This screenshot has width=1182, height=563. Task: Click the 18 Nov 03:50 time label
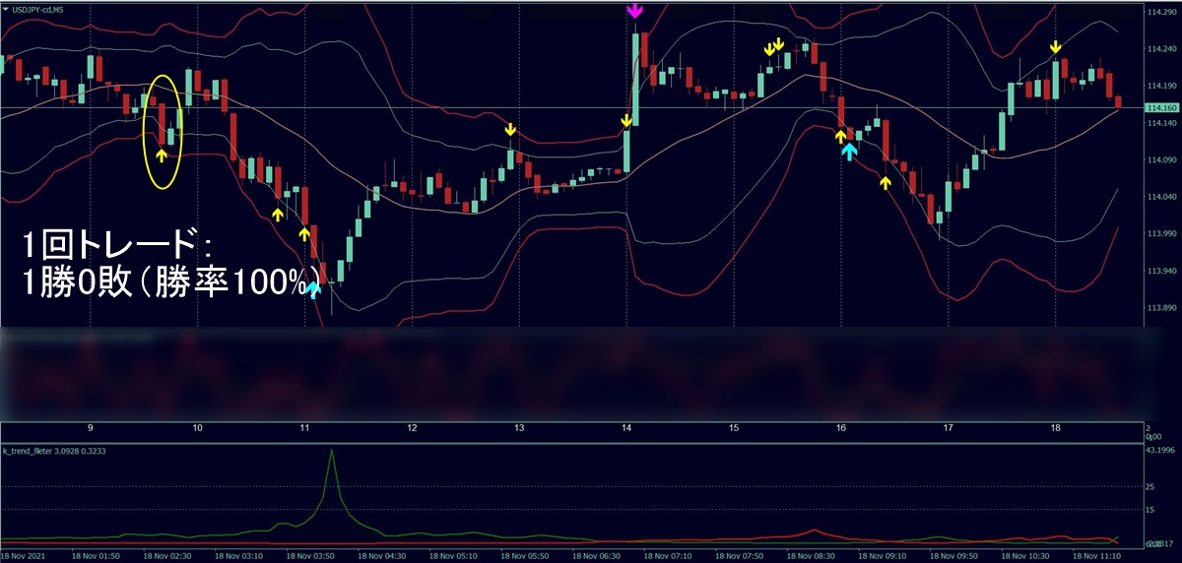point(311,555)
